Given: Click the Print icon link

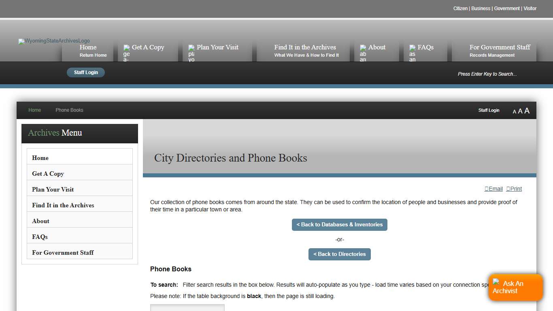Looking at the screenshot, I should tap(514, 189).
